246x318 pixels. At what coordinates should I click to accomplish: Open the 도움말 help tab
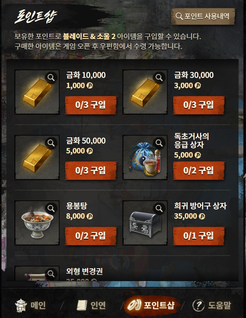point(212,305)
